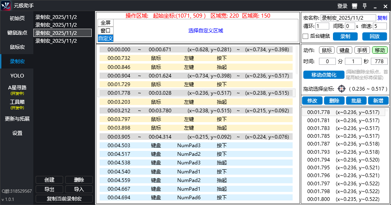Select 键盘 action type

pyautogui.click(x=344, y=50)
